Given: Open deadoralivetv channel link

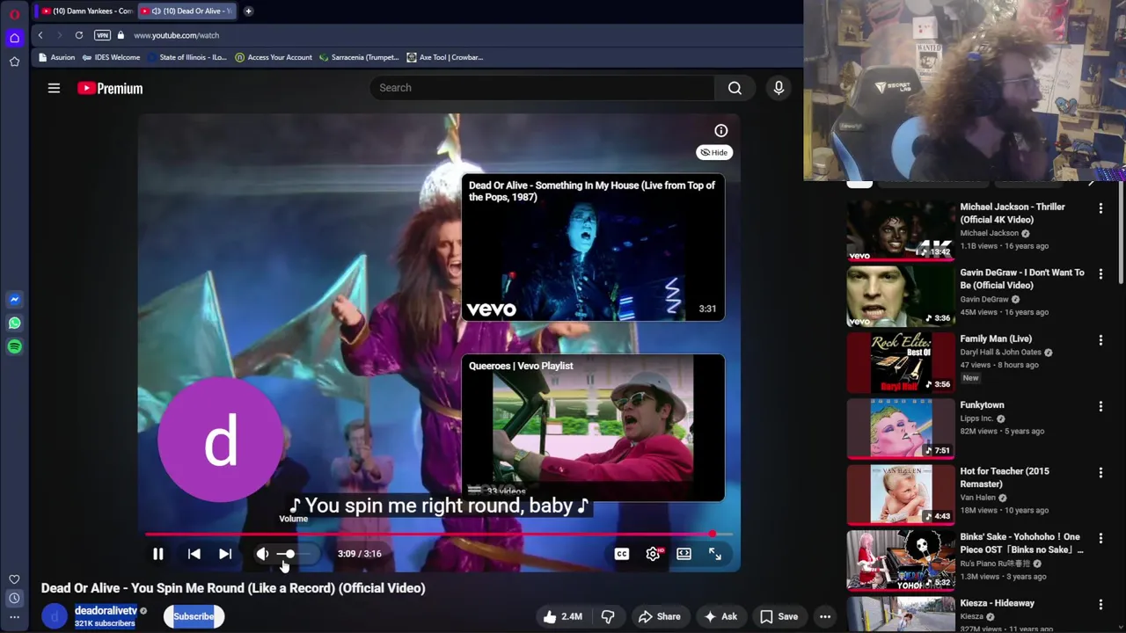Looking at the screenshot, I should [x=106, y=610].
